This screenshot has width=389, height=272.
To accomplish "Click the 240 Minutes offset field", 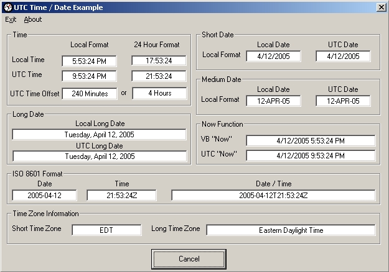I will [x=89, y=94].
